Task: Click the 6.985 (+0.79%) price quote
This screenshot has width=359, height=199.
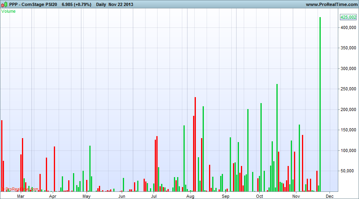Action: coord(76,4)
